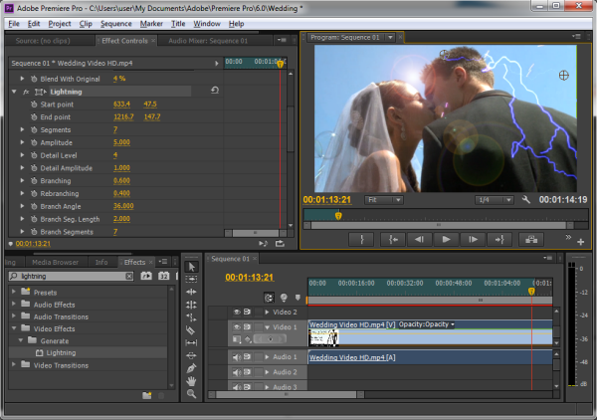597x420 pixels.
Task: Click the Branch Angle value 36.000
Action: 123,206
